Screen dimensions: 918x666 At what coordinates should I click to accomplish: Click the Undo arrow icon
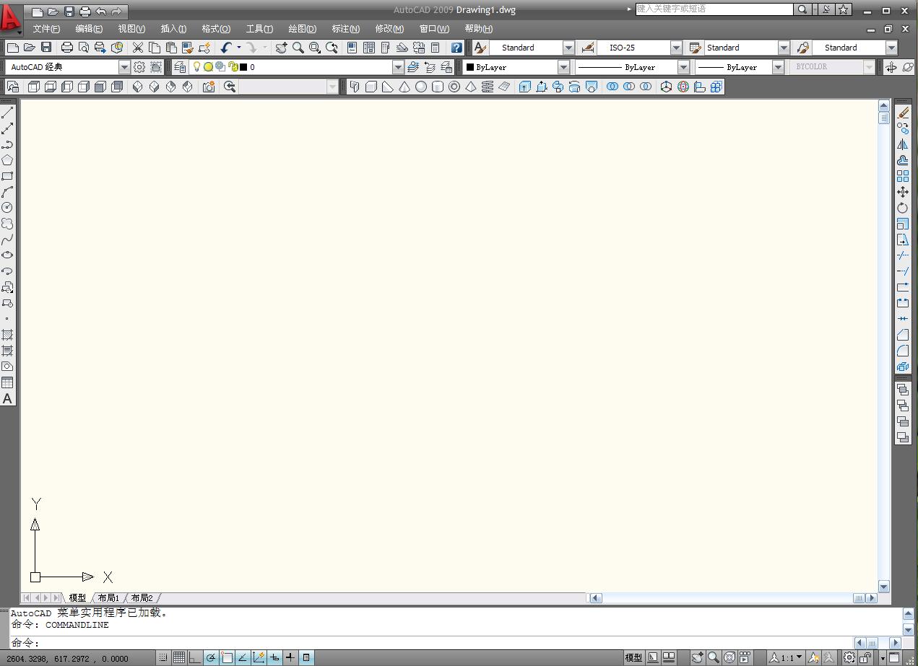(226, 48)
